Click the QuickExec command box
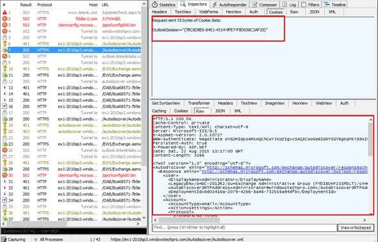 tap(74, 231)
